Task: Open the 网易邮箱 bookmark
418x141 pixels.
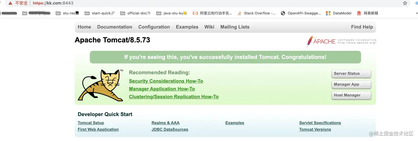Action: tap(367, 13)
